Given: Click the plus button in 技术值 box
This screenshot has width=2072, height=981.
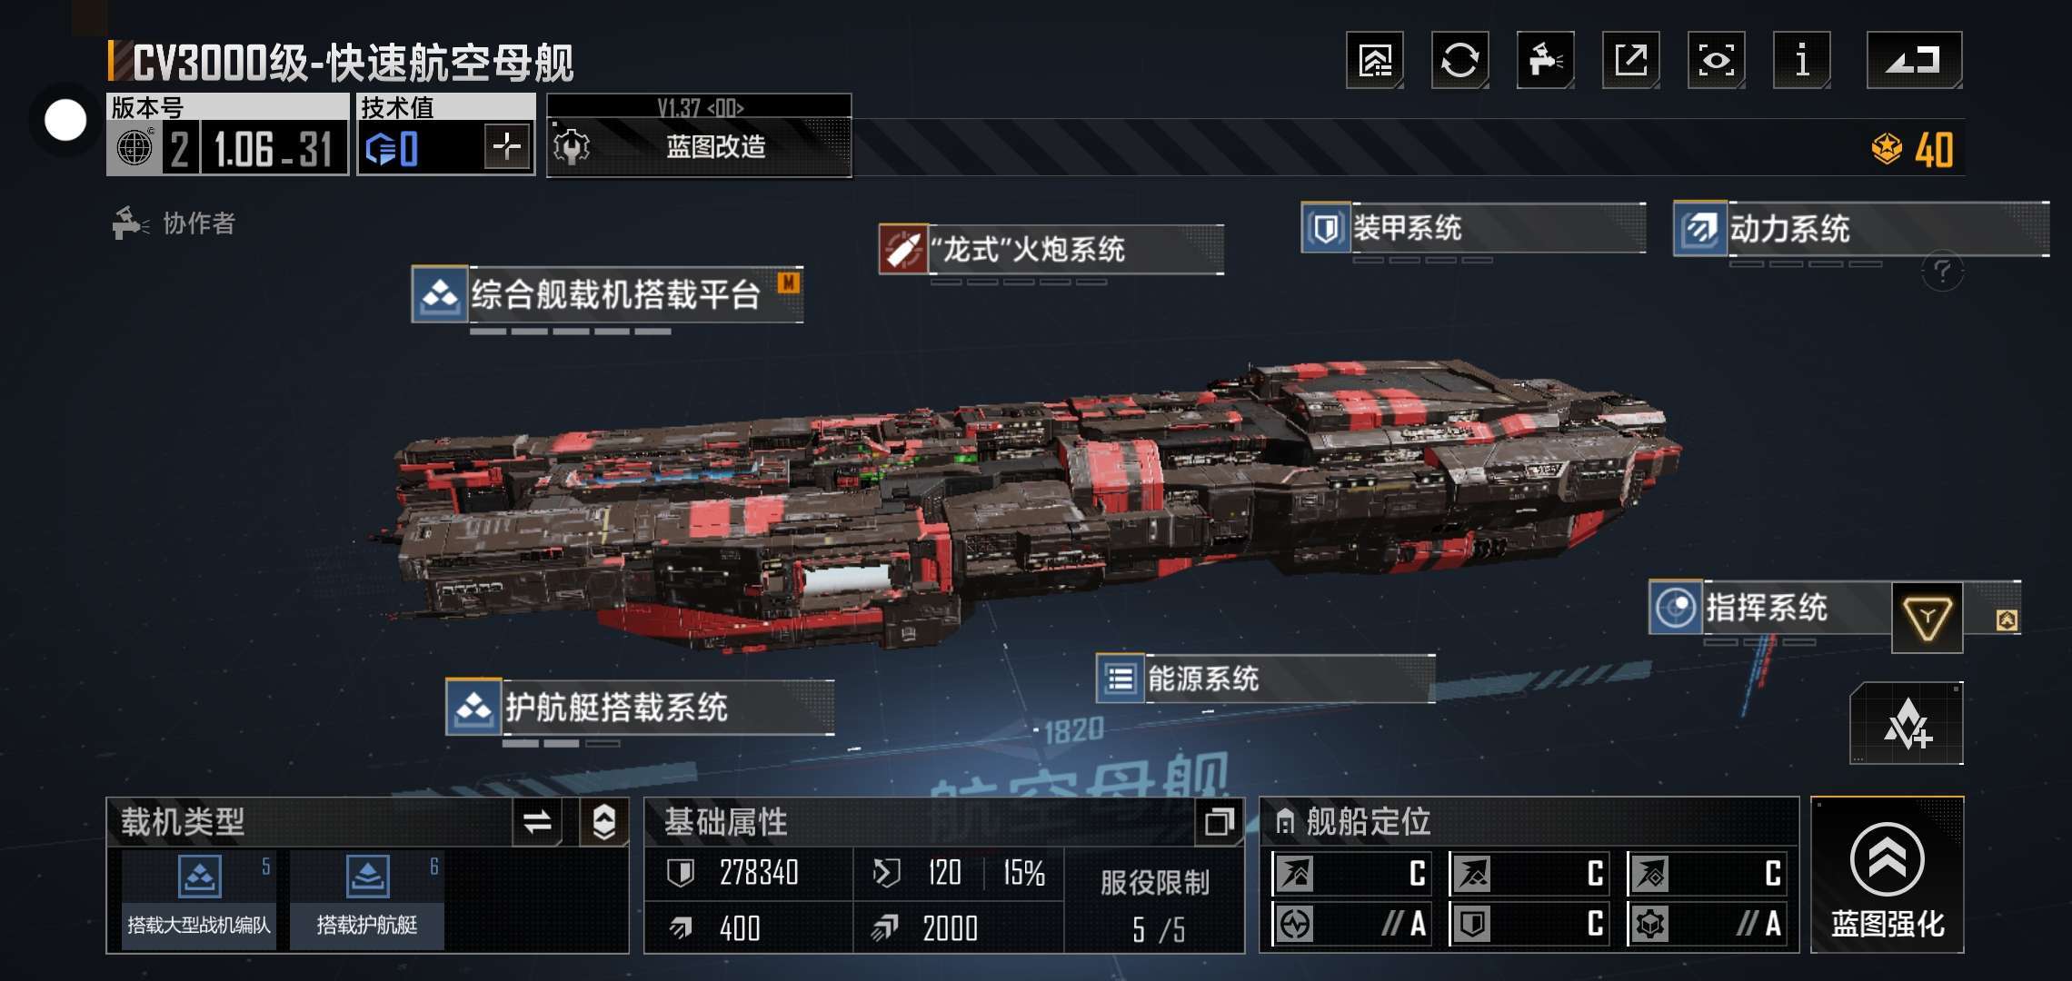Looking at the screenshot, I should click(507, 146).
